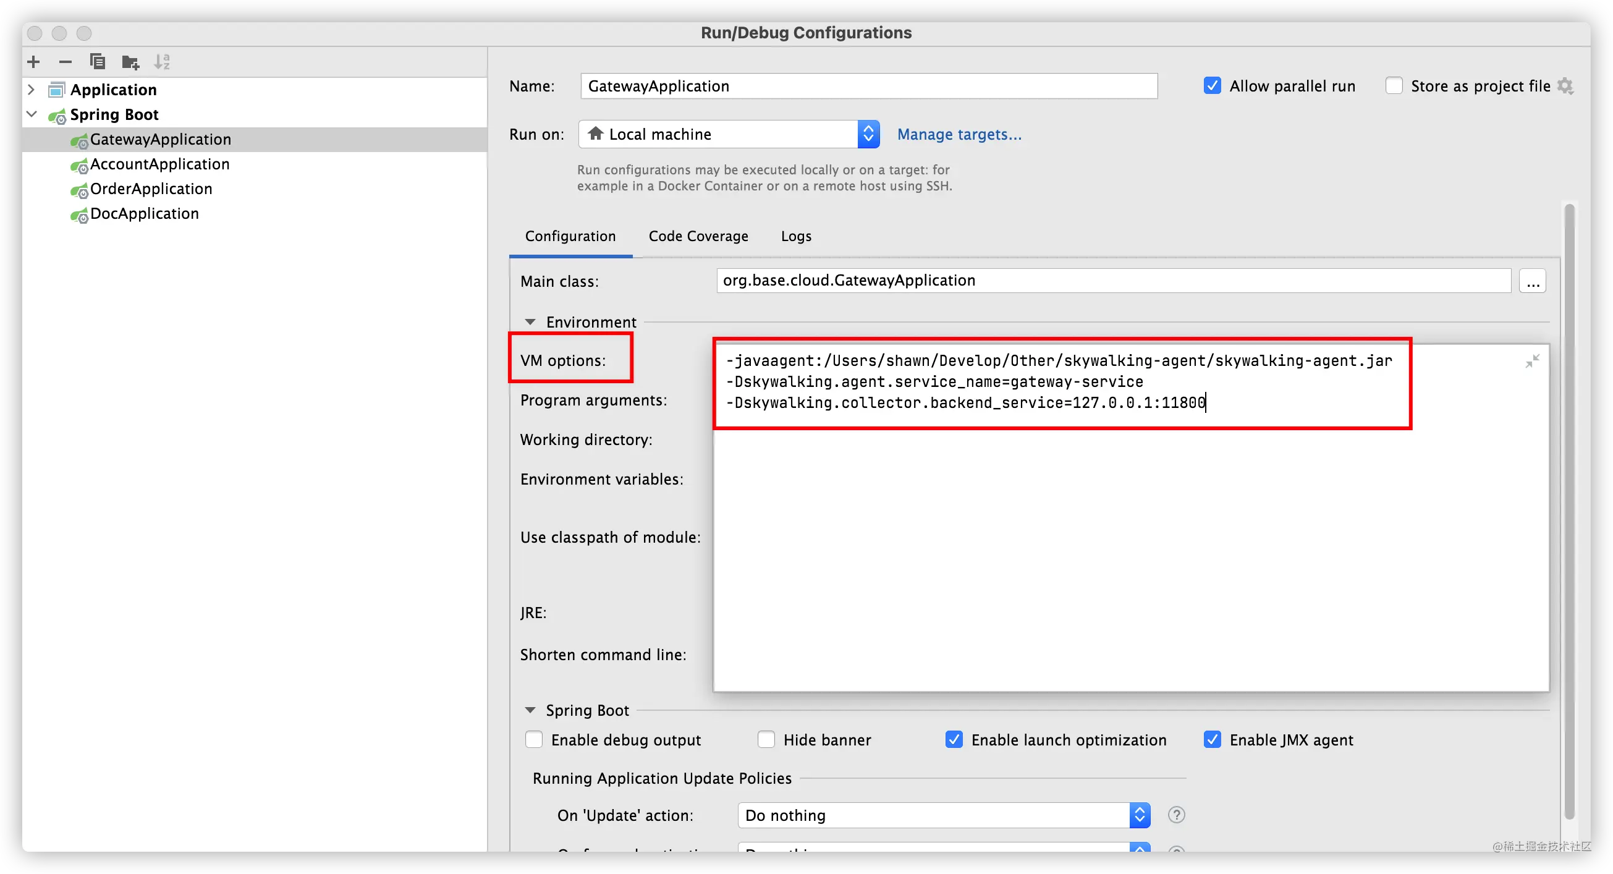Sort configurations alphabetically

pos(162,62)
